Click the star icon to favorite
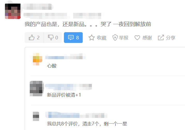 pyautogui.click(x=92, y=38)
